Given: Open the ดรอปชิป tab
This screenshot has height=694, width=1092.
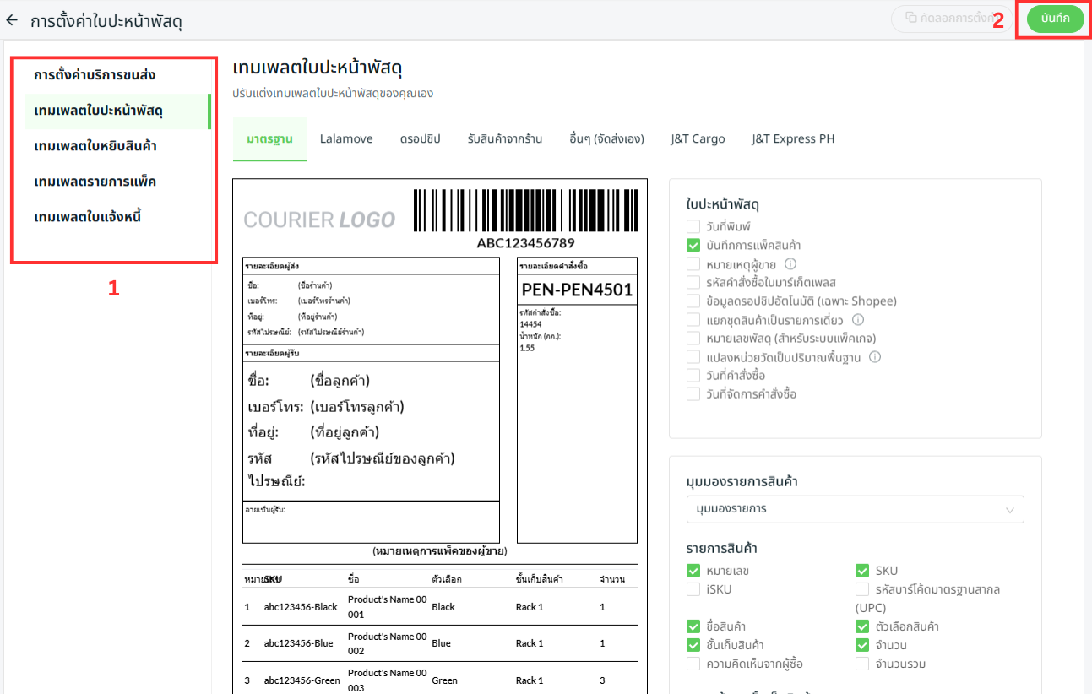Looking at the screenshot, I should pyautogui.click(x=420, y=139).
